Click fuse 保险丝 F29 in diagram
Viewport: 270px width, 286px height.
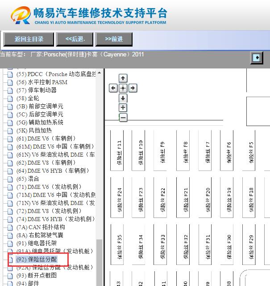249,244
